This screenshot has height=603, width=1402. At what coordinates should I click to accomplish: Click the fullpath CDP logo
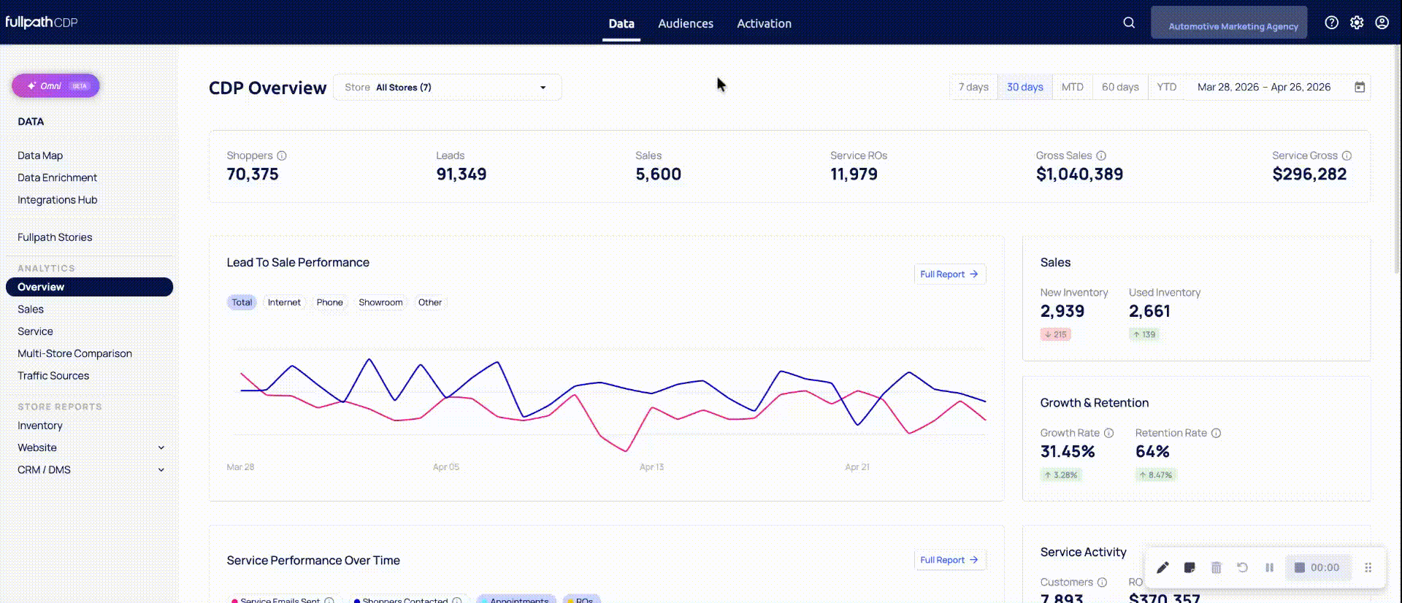[x=42, y=22]
